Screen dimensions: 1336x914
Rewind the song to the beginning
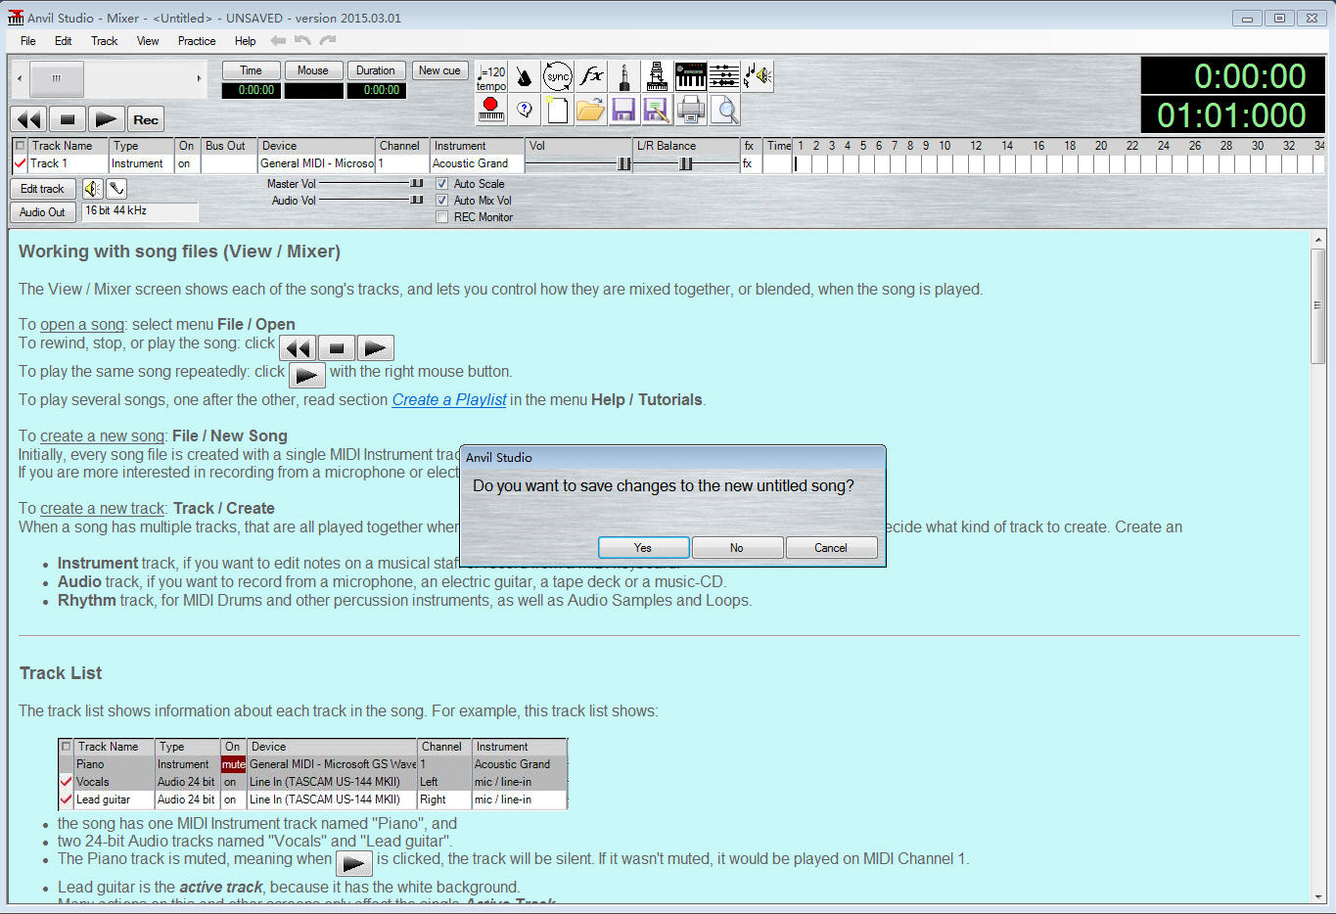click(29, 119)
